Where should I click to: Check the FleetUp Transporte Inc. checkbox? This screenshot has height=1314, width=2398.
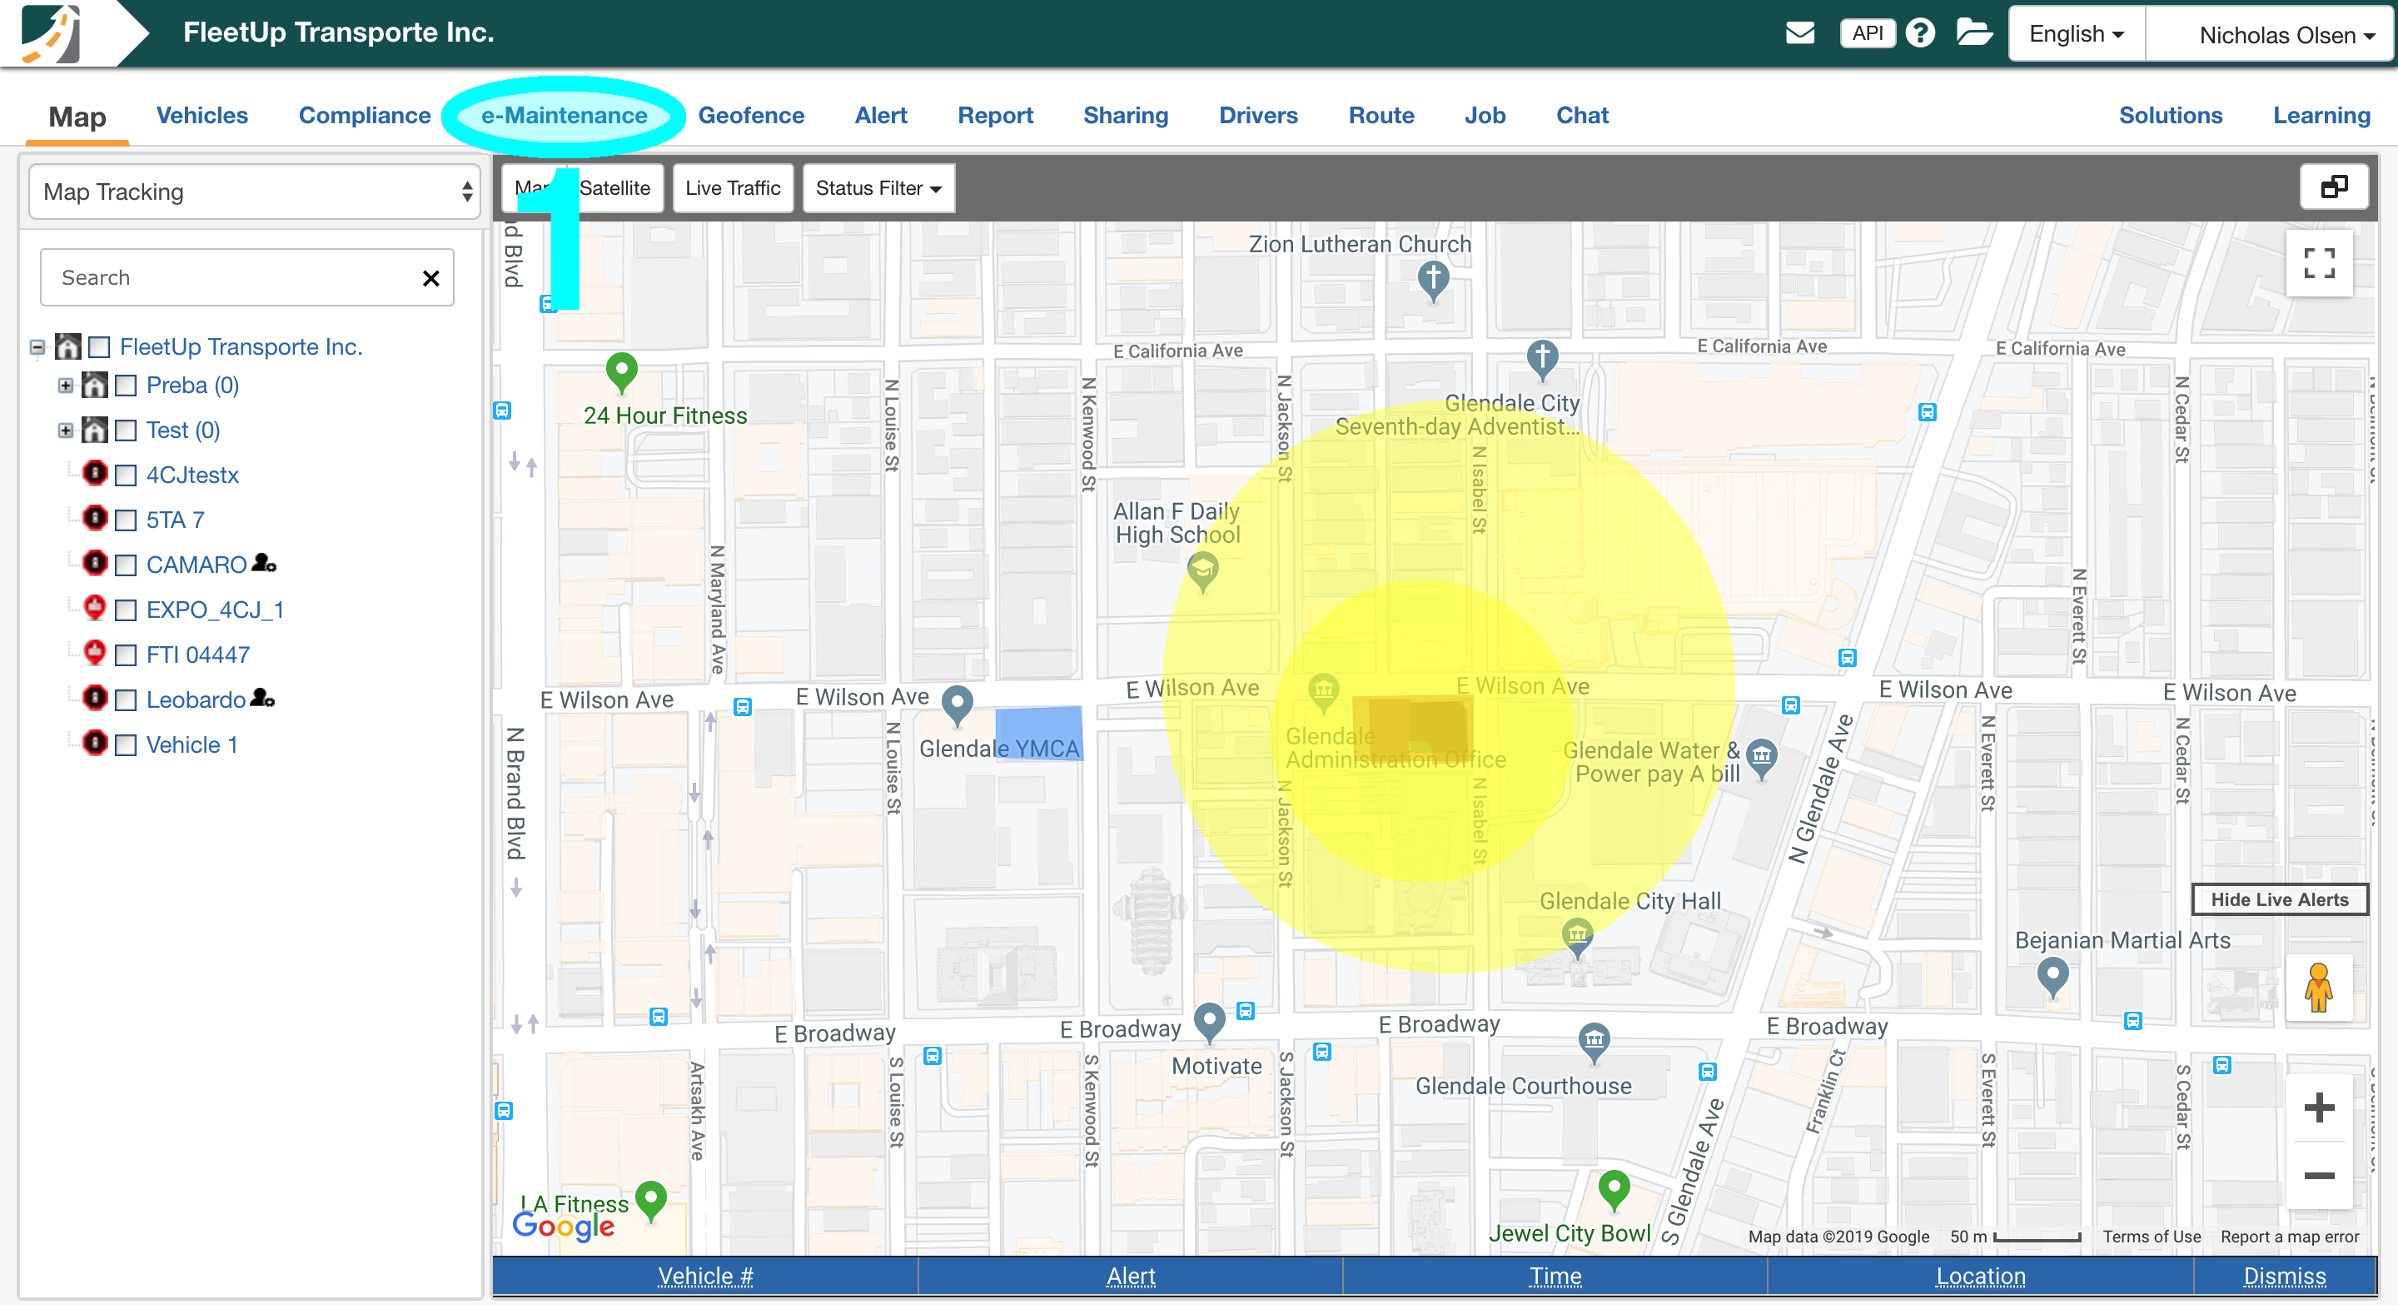coord(99,347)
